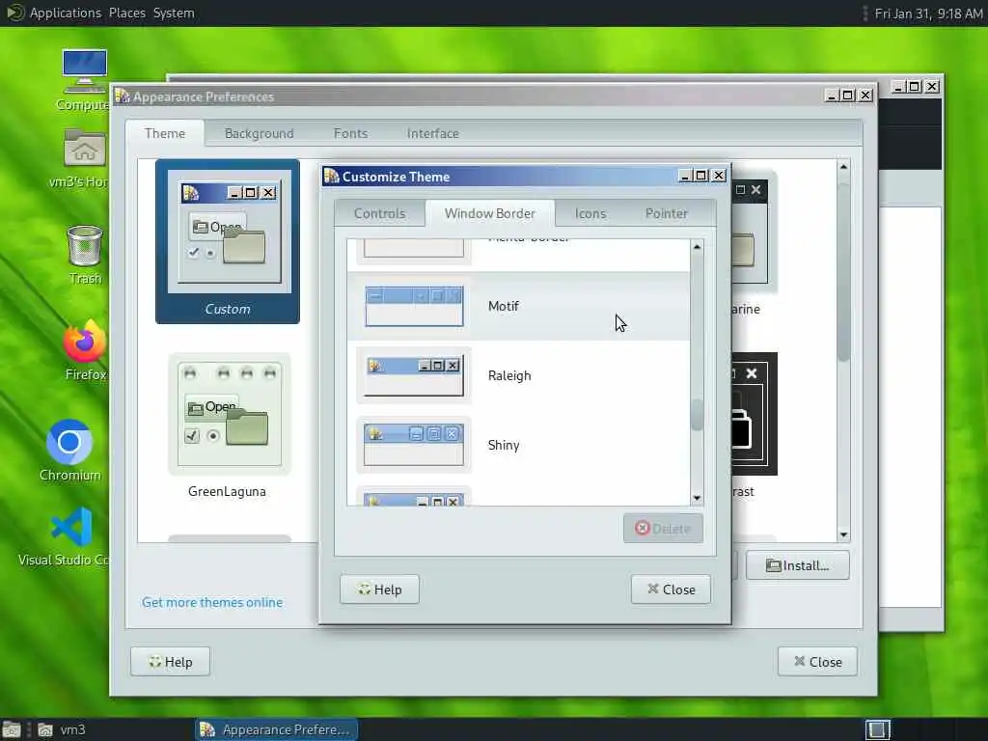Click the window border list scroll-up arrow
The image size is (988, 741).
697,246
